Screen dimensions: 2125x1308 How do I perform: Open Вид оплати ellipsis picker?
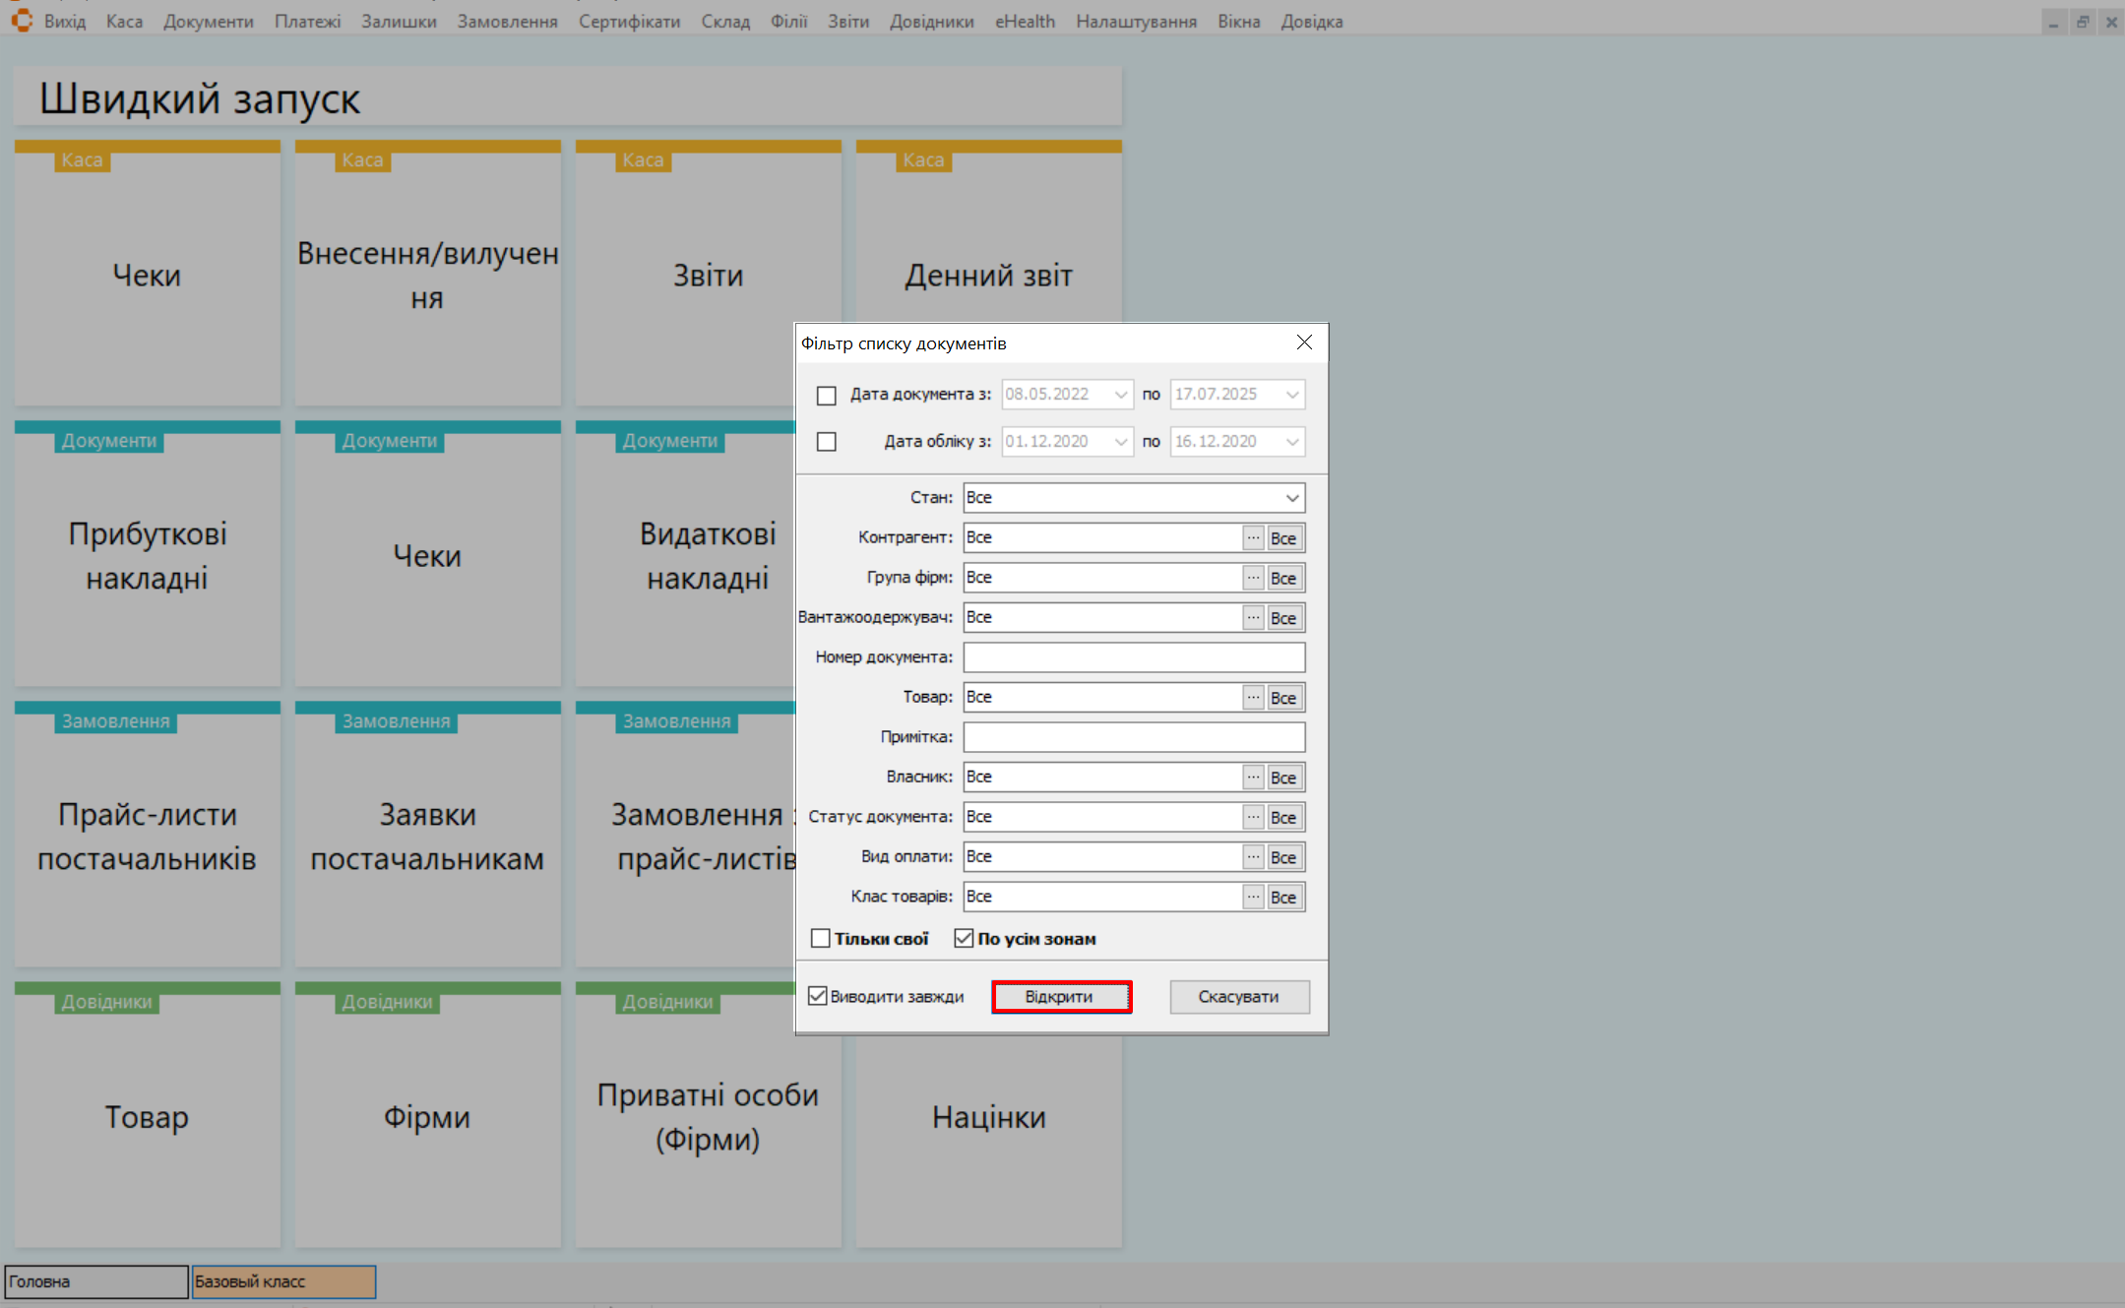pyautogui.click(x=1252, y=857)
